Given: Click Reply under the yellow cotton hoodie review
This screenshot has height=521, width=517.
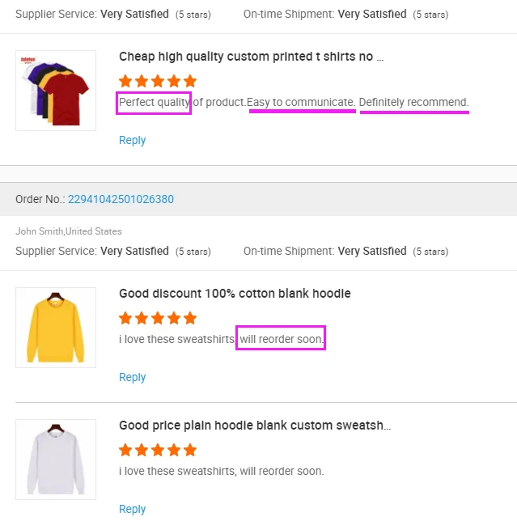Looking at the screenshot, I should [x=132, y=377].
